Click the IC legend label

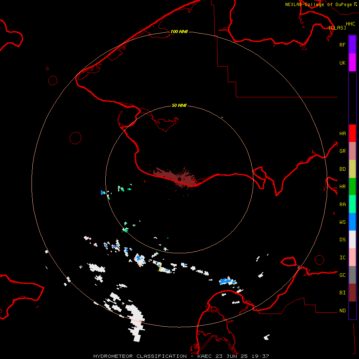pos(342,258)
